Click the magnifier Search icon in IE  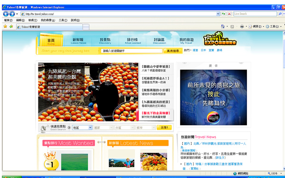[280, 14]
